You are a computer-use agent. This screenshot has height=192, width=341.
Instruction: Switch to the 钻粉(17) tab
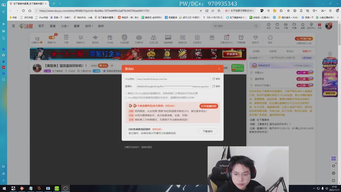coord(306,51)
